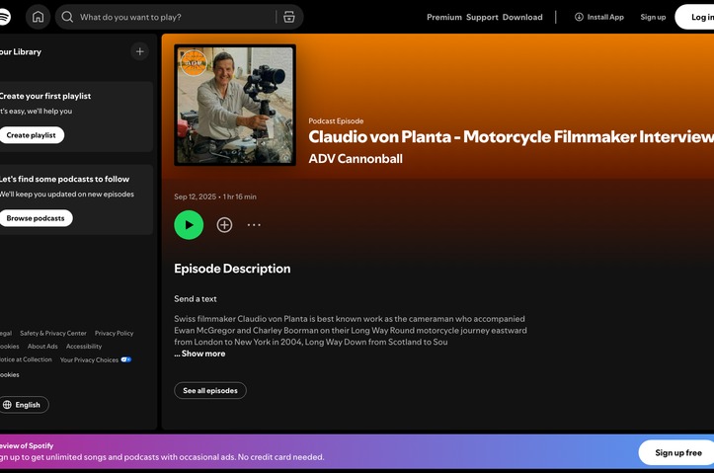The image size is (714, 473).
Task: Click the globe icon on language button
Action: [x=7, y=405]
